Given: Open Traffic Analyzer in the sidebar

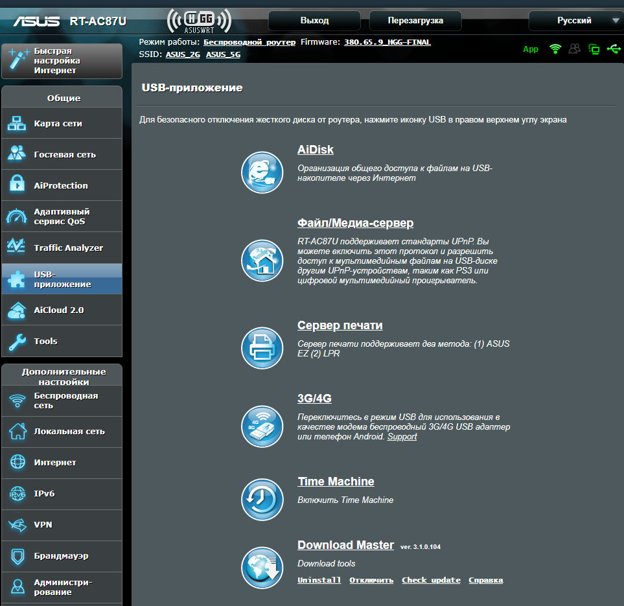Looking at the screenshot, I should 62,248.
